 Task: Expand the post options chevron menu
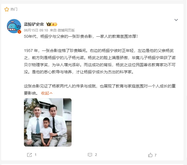coord(176,20)
